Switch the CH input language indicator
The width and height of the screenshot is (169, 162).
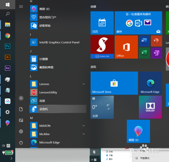[3, 146]
